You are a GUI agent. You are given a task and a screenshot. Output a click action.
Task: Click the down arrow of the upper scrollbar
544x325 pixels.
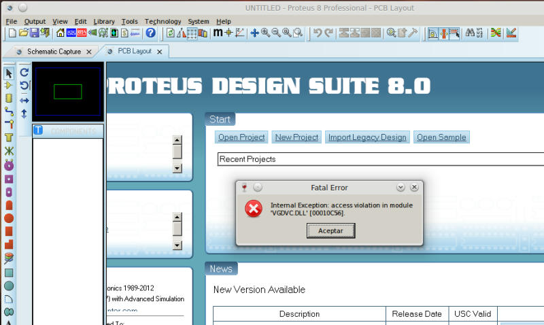coord(177,169)
